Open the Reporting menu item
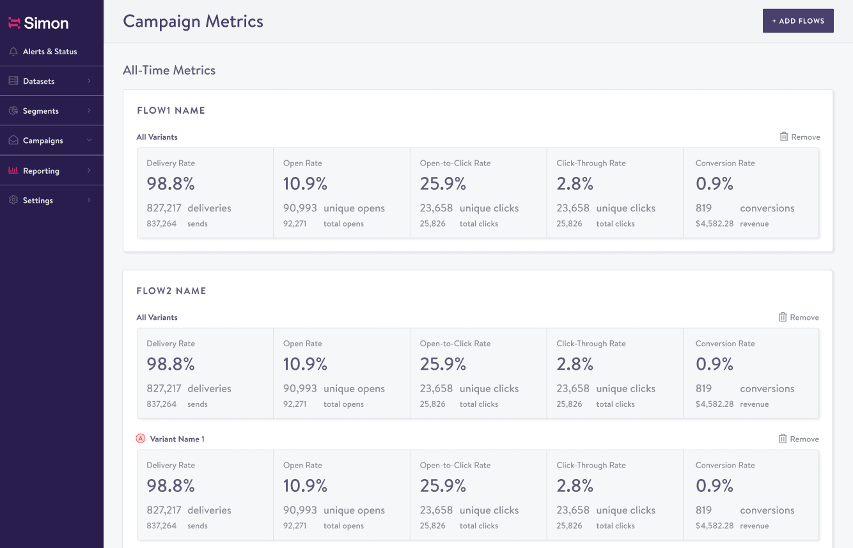Image resolution: width=853 pixels, height=548 pixels. [41, 171]
